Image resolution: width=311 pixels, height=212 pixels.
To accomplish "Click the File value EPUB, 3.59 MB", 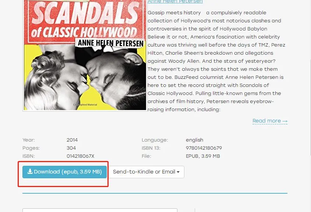I will (x=203, y=156).
